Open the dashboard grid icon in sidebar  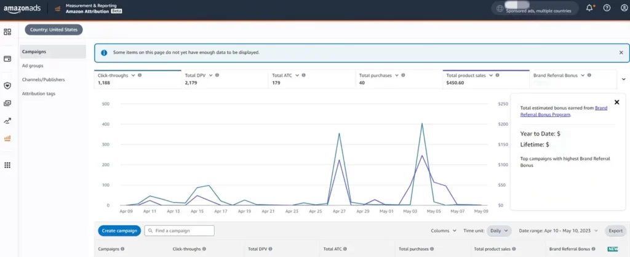[7, 32]
